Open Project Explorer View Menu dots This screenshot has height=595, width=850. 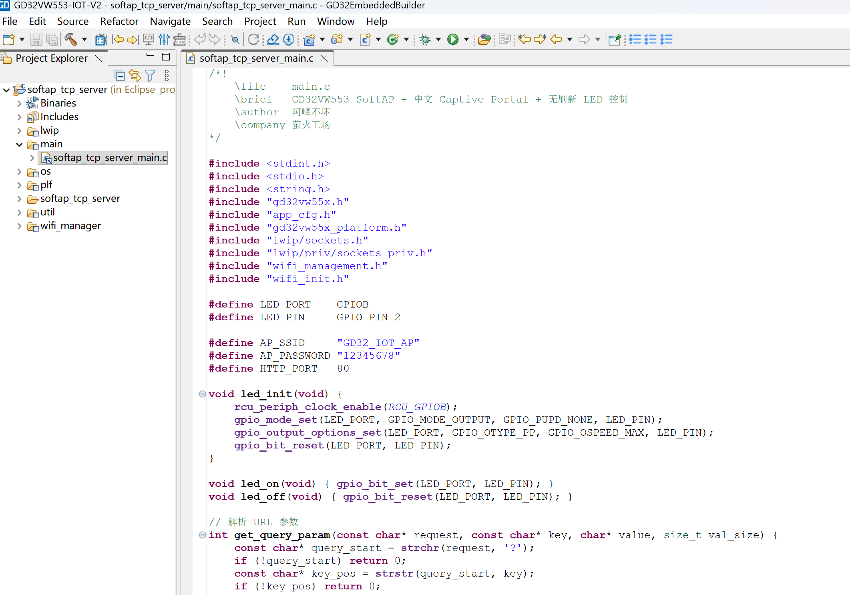[167, 75]
